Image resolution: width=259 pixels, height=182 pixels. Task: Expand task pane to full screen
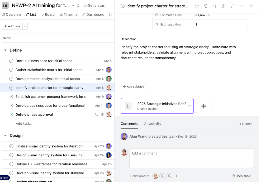click(232, 6)
